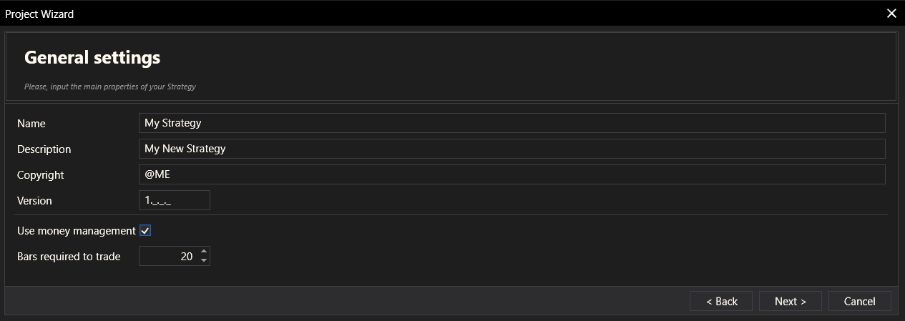905x321 pixels.
Task: Decrease Bars required using the down arrow
Action: 204,261
